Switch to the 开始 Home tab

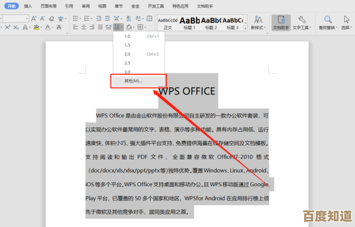click(11, 6)
